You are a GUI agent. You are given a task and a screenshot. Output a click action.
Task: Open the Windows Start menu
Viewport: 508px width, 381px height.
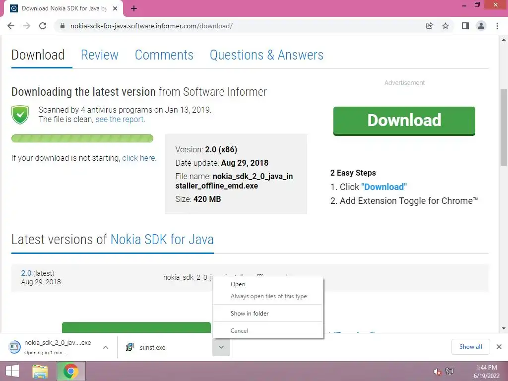12,371
